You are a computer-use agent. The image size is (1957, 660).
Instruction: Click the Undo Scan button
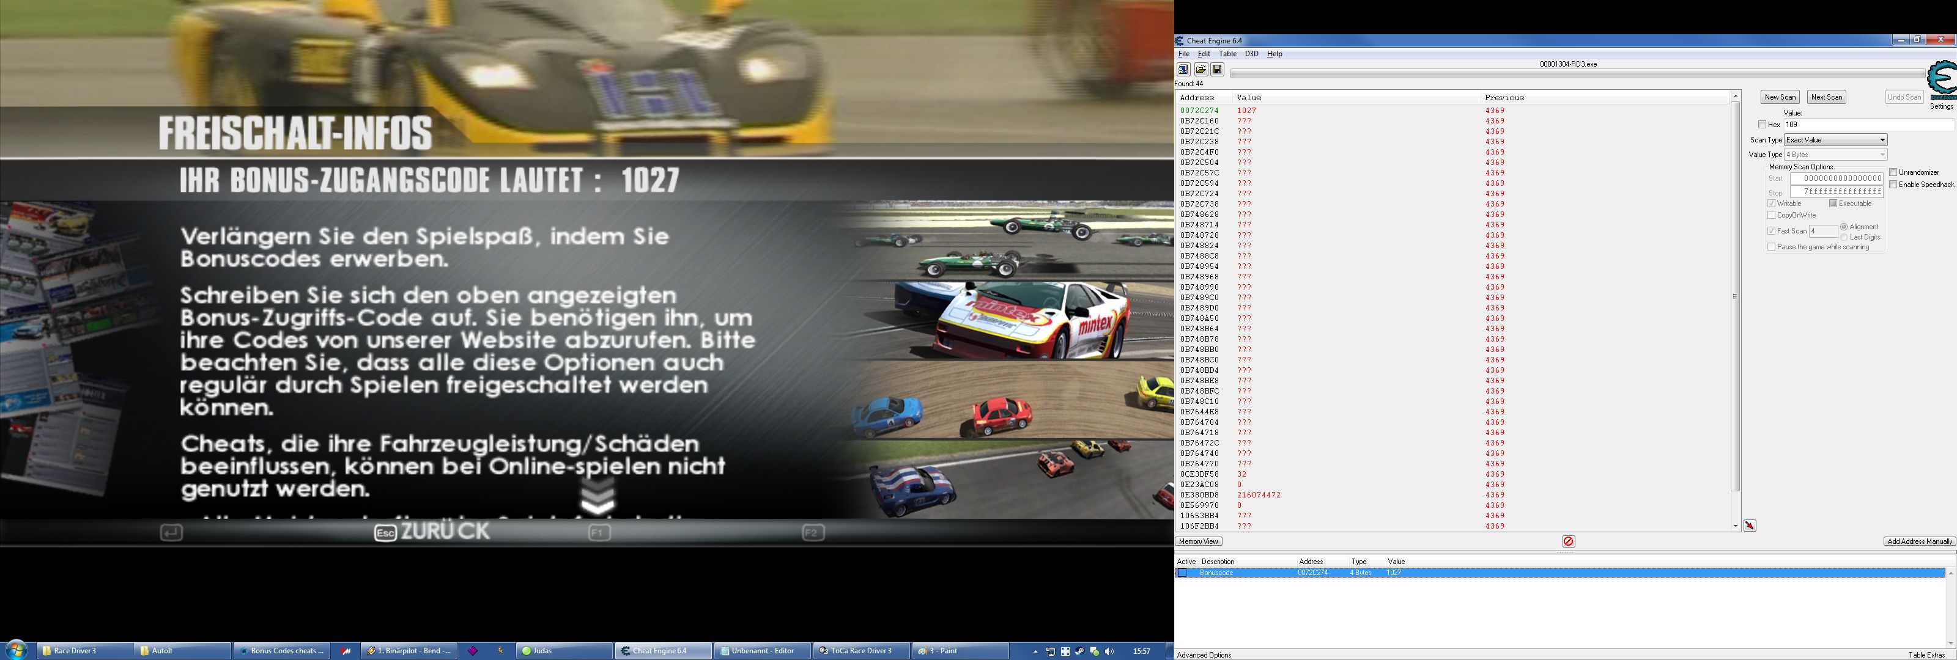click(x=1904, y=97)
